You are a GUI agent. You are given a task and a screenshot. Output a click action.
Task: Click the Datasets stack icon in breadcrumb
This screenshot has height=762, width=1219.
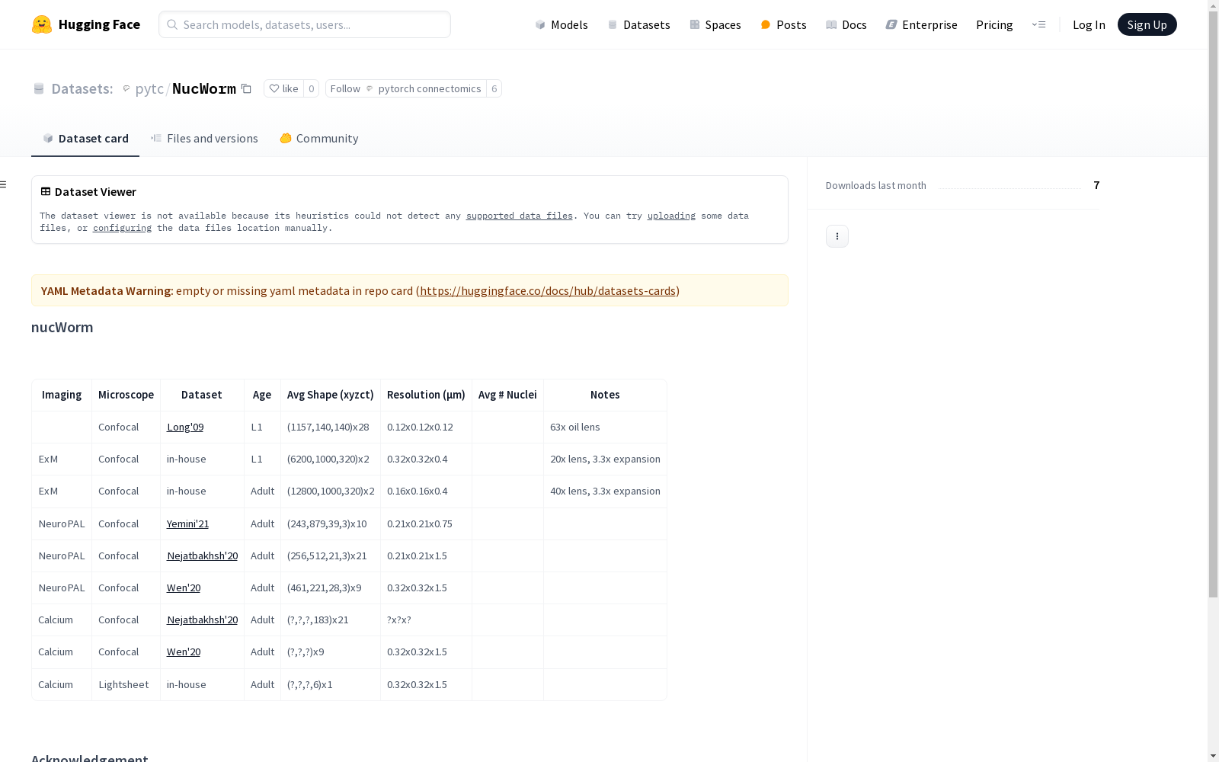pyautogui.click(x=39, y=88)
